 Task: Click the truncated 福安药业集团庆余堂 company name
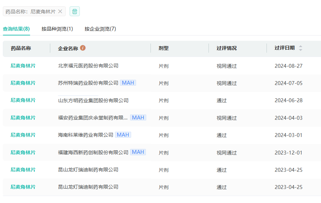[93, 118]
